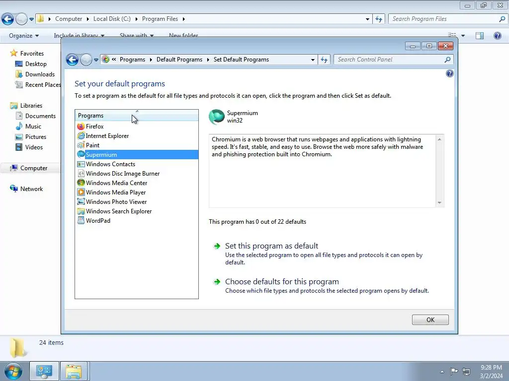Image resolution: width=509 pixels, height=381 pixels.
Task: Expand the Organize menu
Action: 24,36
